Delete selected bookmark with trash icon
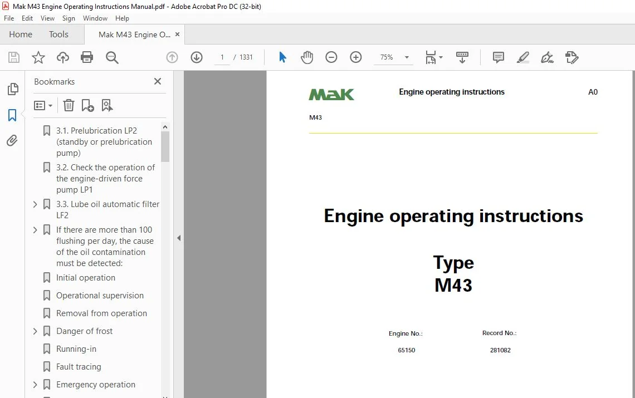This screenshot has height=398, width=635. (69, 105)
